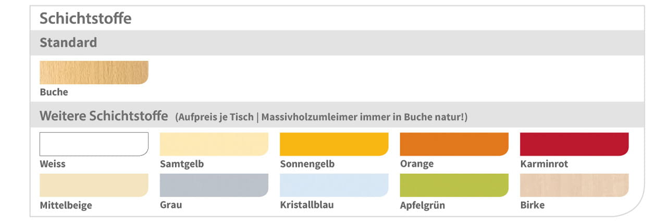The image size is (667, 222).
Task: Click the Karminrot label text
Action: (x=544, y=164)
